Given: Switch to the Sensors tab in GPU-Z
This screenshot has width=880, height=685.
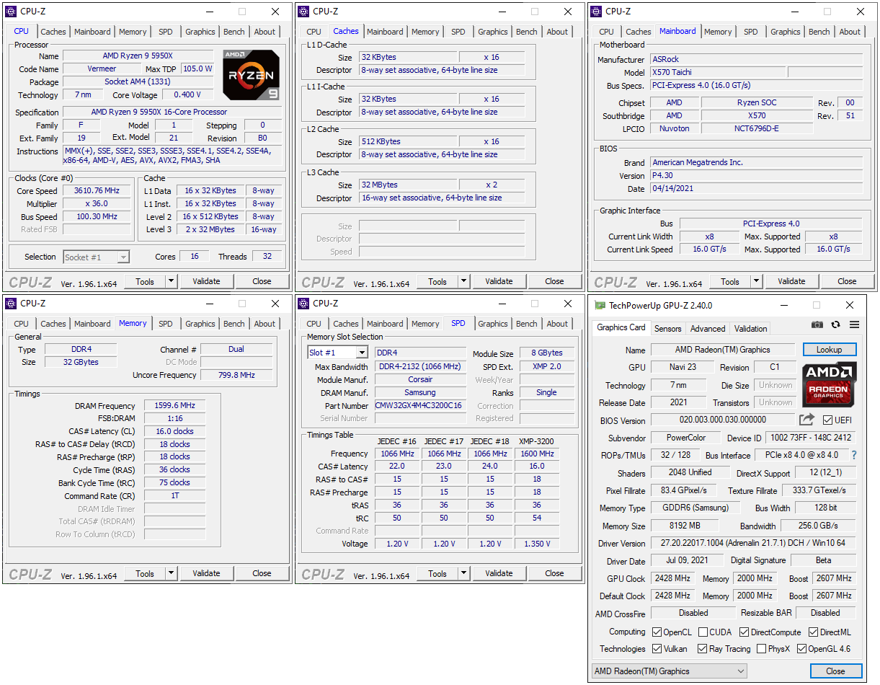Looking at the screenshot, I should [x=667, y=329].
